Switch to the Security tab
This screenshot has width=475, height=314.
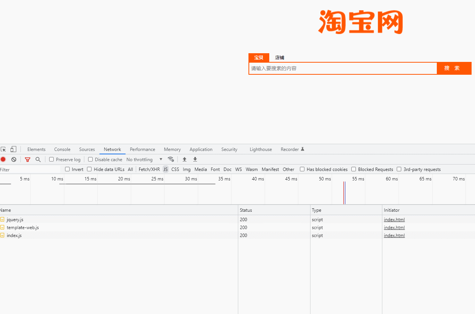230,149
